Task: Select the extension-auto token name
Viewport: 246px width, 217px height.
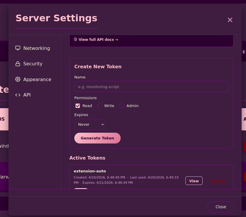Action: 90,171
